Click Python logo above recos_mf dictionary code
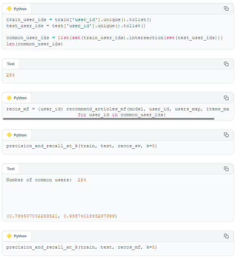This screenshot has height=259, width=238. point(9,98)
